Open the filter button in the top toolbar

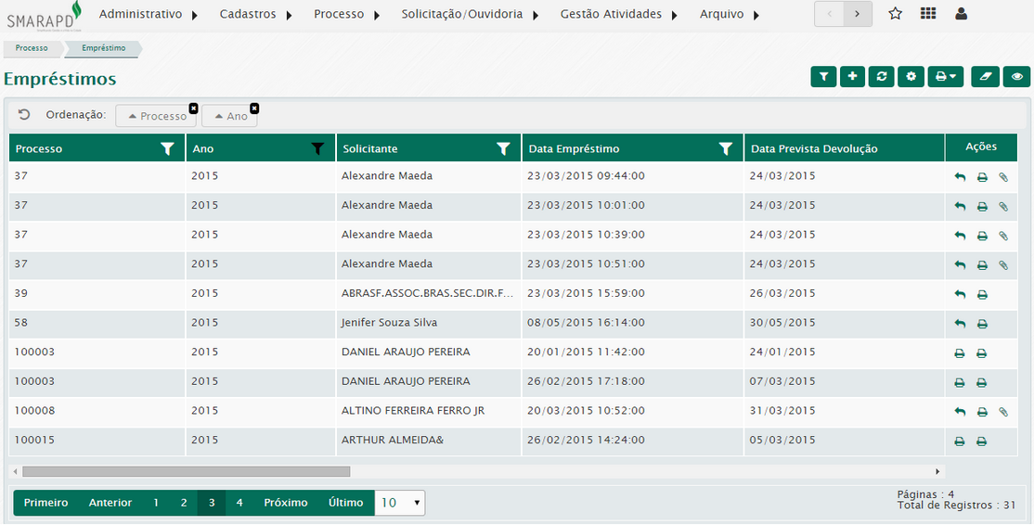[x=823, y=77]
